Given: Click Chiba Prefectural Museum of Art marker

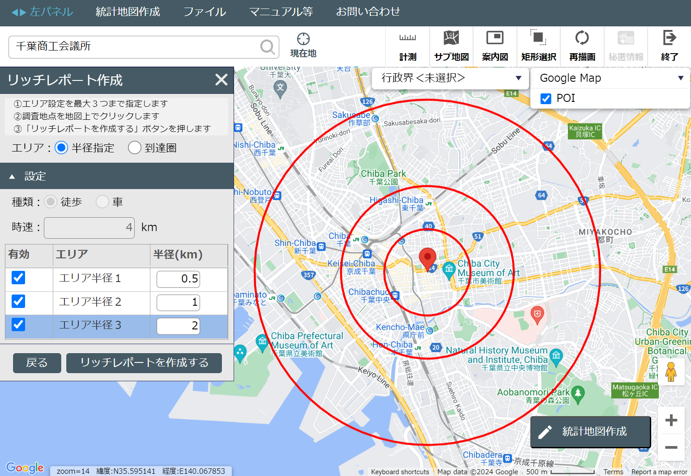Looking at the screenshot, I should pyautogui.click(x=262, y=342).
